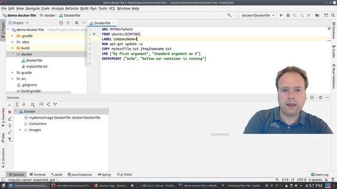337x189 pixels.
Task: Click the locate-file target icon in Project panel
Action: 61,23
